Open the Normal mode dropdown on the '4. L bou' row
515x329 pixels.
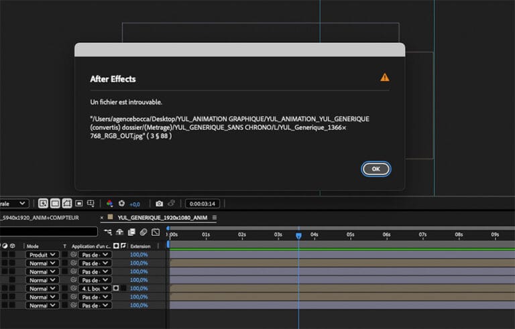(x=42, y=289)
